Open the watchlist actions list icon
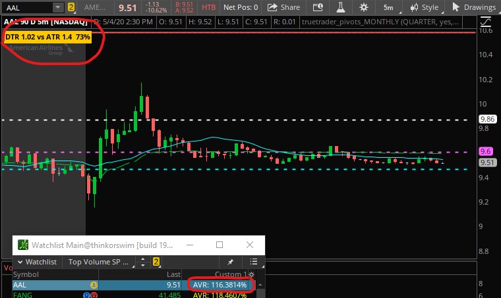The width and height of the screenshot is (501, 298). pyautogui.click(x=254, y=261)
